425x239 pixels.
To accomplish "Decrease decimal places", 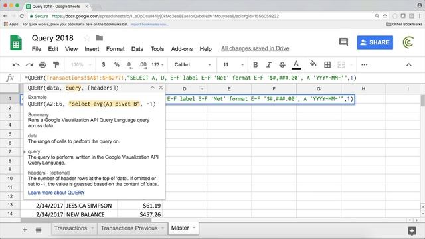I will 129,65.
